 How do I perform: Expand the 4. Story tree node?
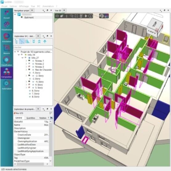point(26,85)
